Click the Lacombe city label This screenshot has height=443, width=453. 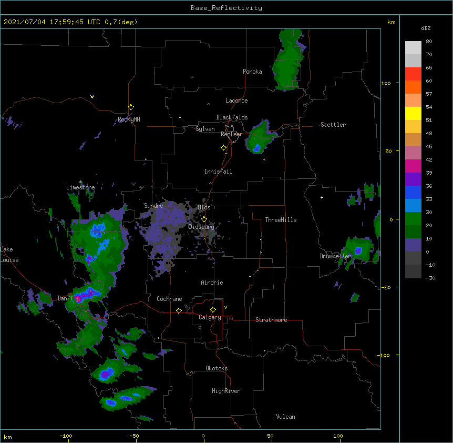click(x=236, y=100)
